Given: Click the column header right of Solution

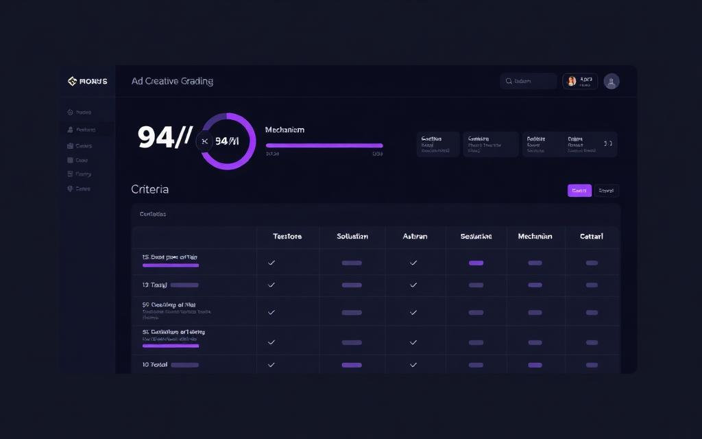Looking at the screenshot, I should [415, 236].
